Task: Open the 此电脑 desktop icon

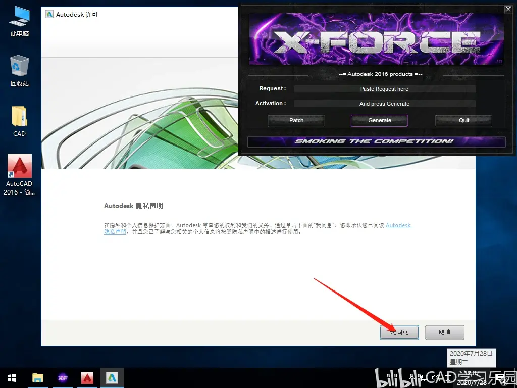Action: [20, 21]
